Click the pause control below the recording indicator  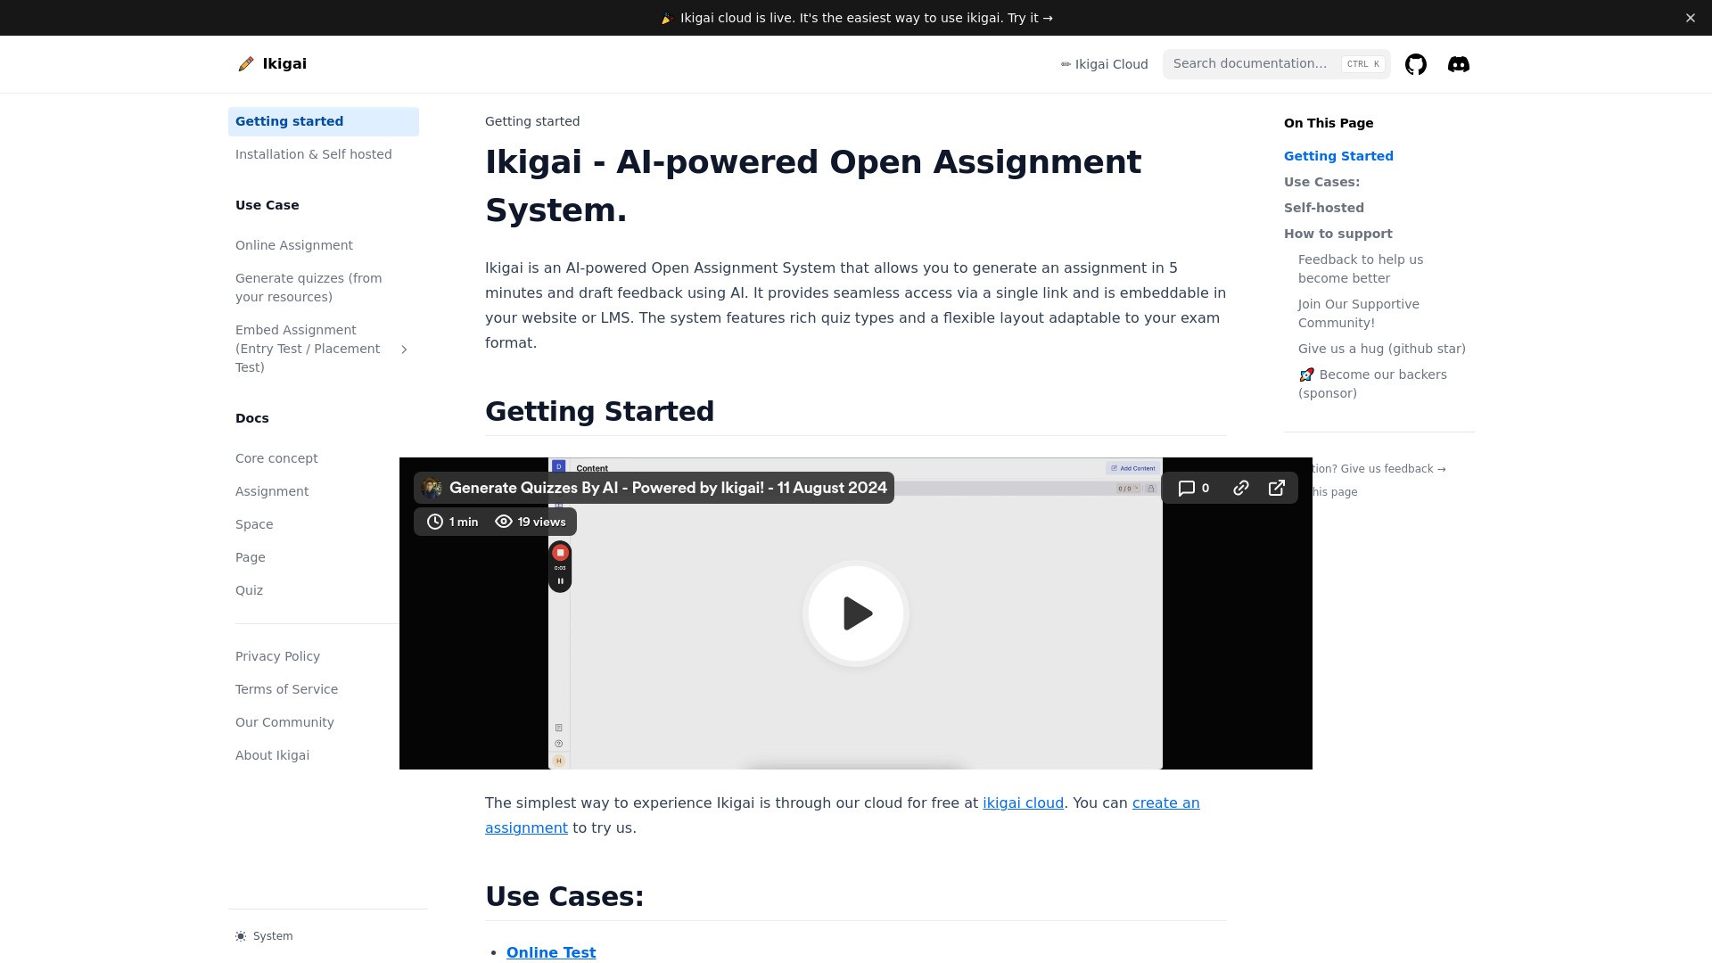pyautogui.click(x=560, y=580)
